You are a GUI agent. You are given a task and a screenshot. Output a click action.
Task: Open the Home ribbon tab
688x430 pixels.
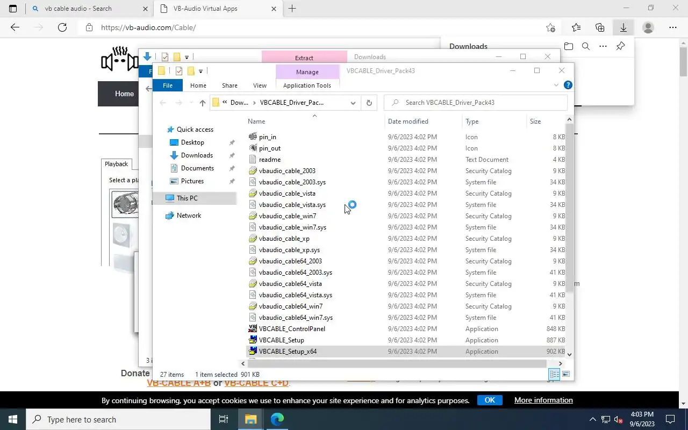pos(198,85)
